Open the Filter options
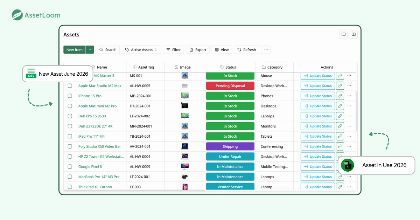This screenshot has height=220, width=420. [x=174, y=50]
